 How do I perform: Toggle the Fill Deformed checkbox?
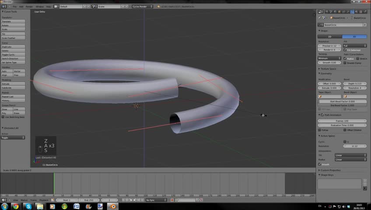coord(345,50)
